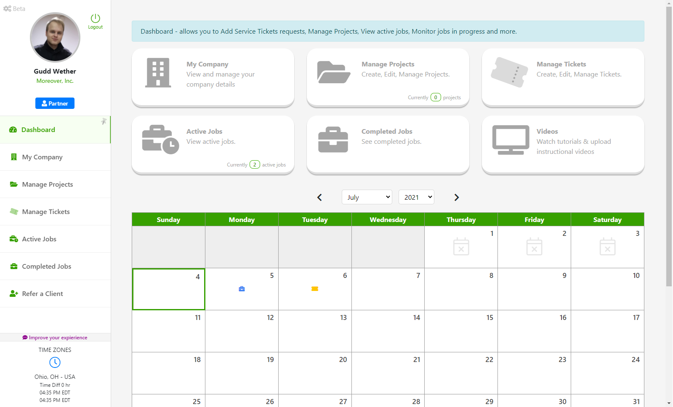Go to next month with right chevron
The height and width of the screenshot is (407, 673).
coord(457,197)
